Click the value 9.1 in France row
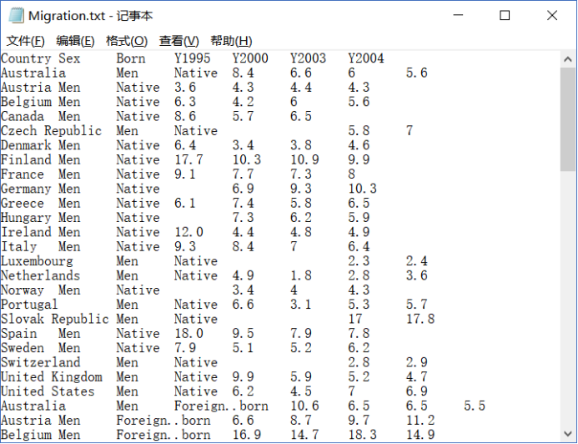578x444 pixels. tap(184, 174)
